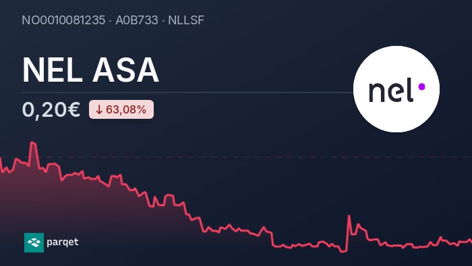Image resolution: width=472 pixels, height=266 pixels.
Task: Click the NEL ASA heading
Action: [x=90, y=70]
